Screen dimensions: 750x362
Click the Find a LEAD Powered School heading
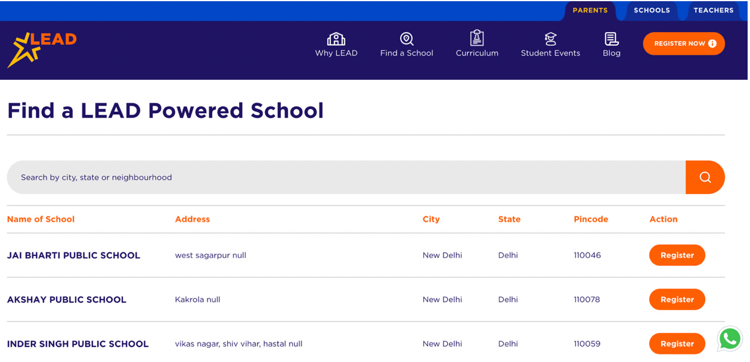(165, 111)
